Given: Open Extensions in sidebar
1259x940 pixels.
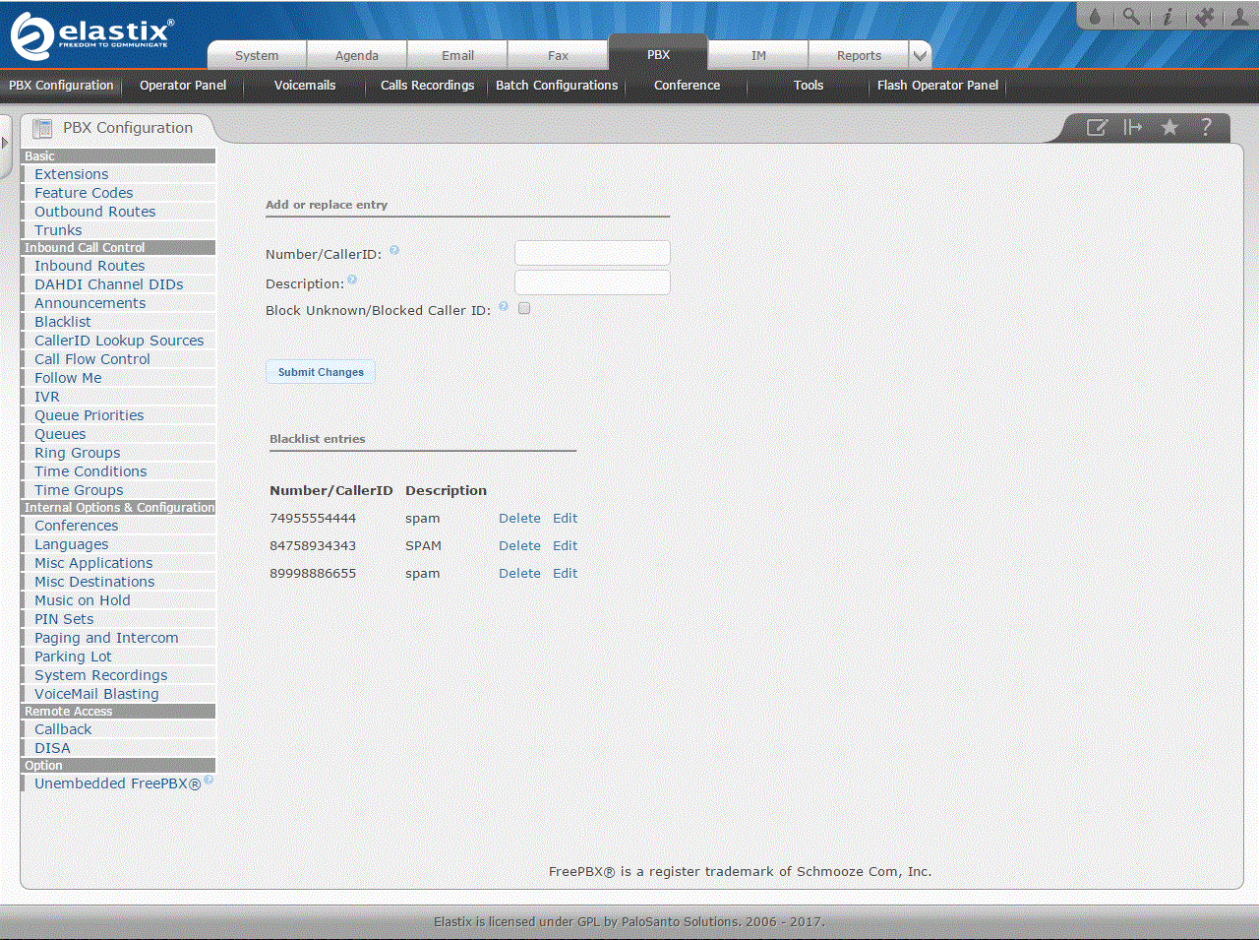Looking at the screenshot, I should pyautogui.click(x=72, y=174).
